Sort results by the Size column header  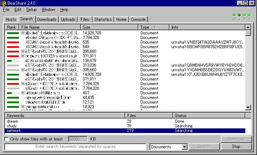109,27
